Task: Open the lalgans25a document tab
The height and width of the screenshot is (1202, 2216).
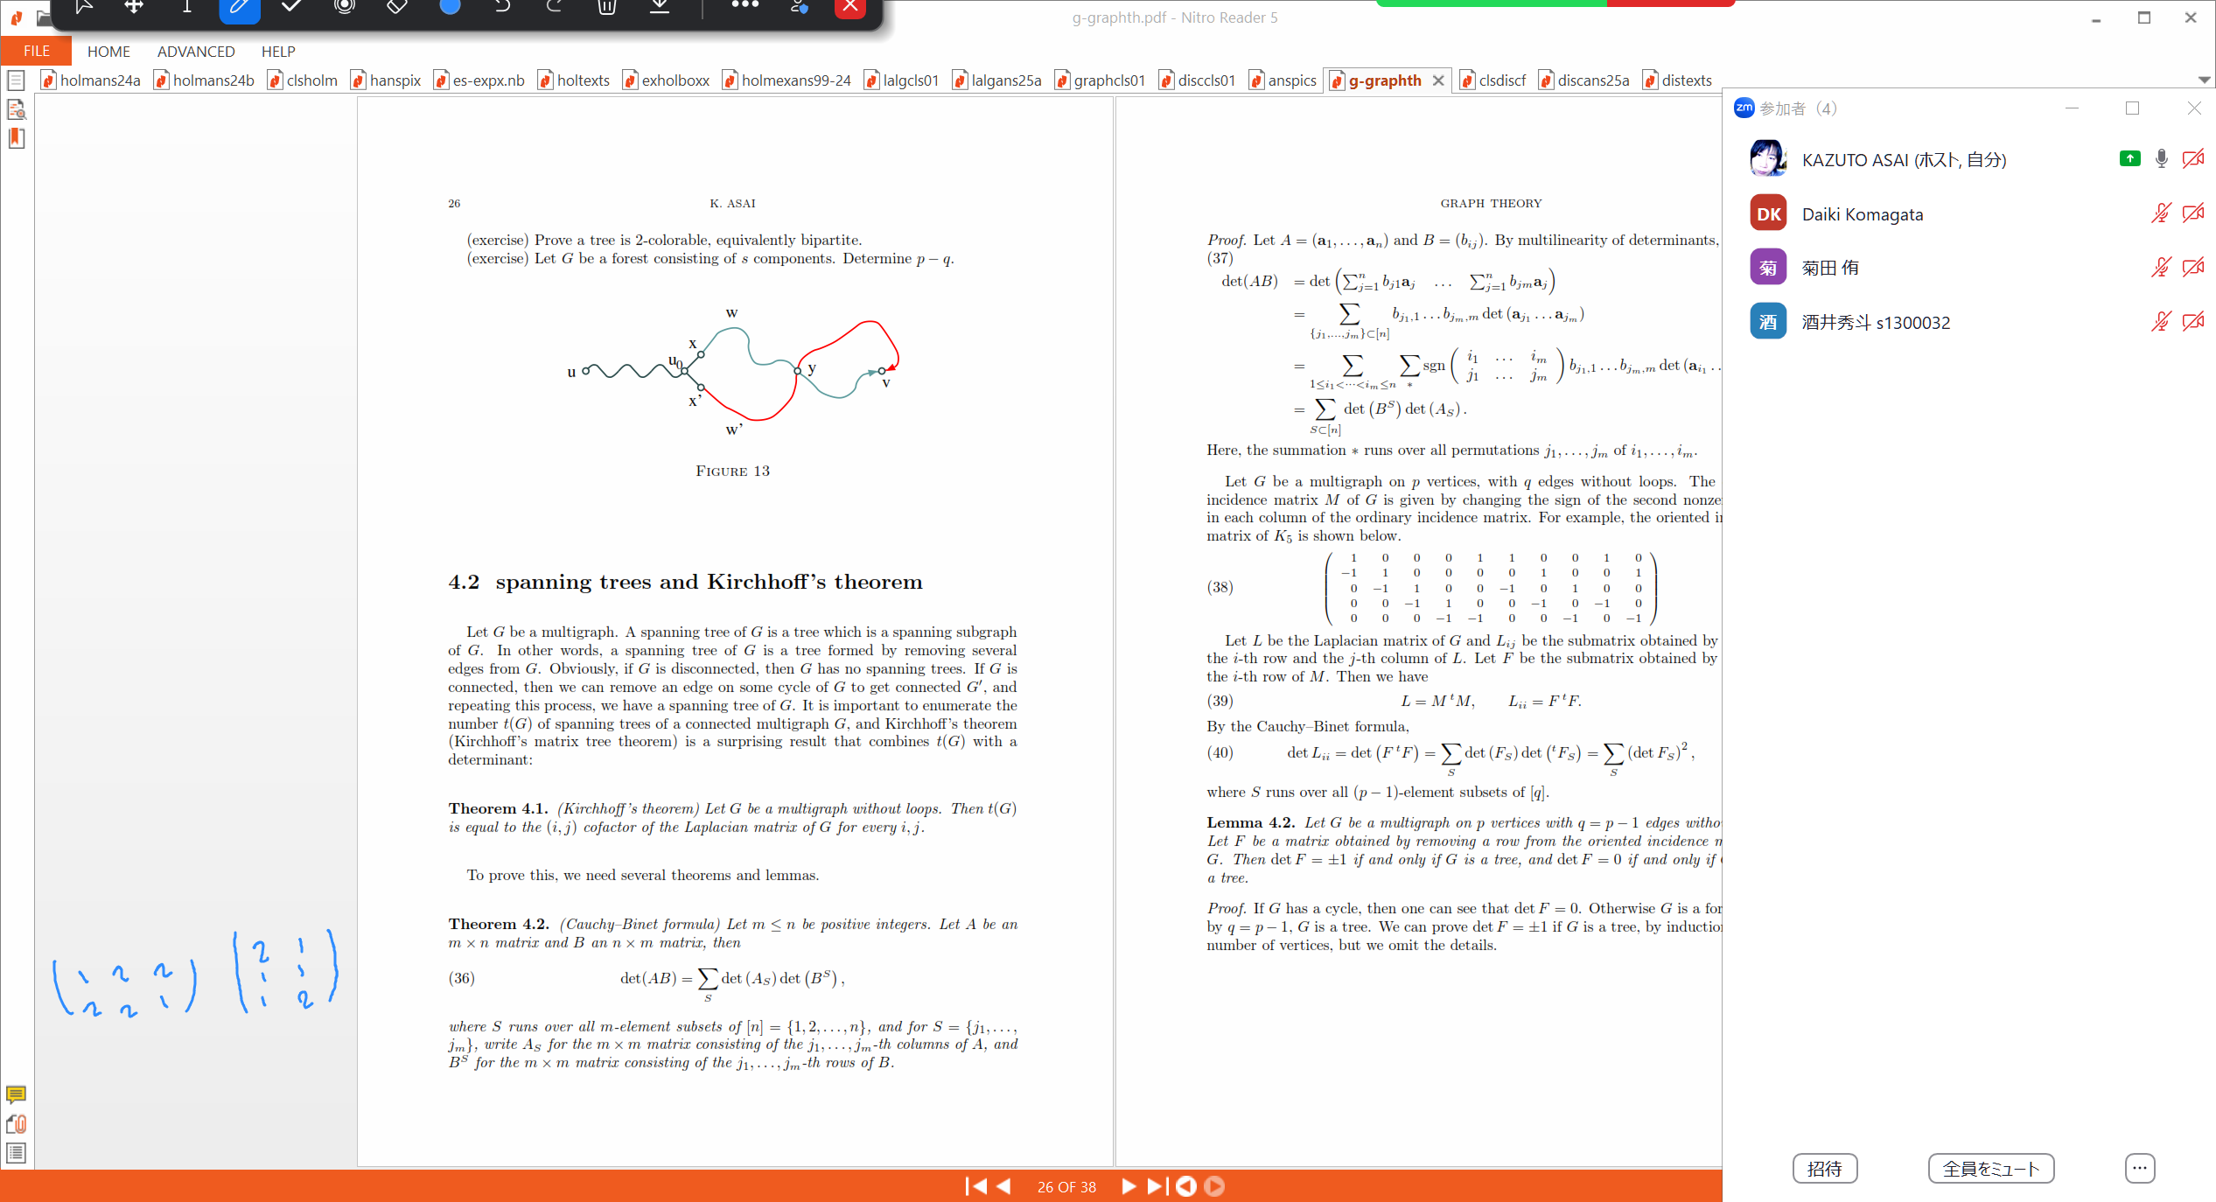Action: pos(997,80)
